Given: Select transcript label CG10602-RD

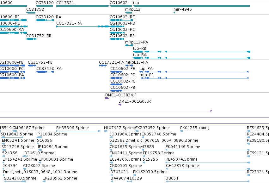Looking at the screenshot, I should pos(123,23).
